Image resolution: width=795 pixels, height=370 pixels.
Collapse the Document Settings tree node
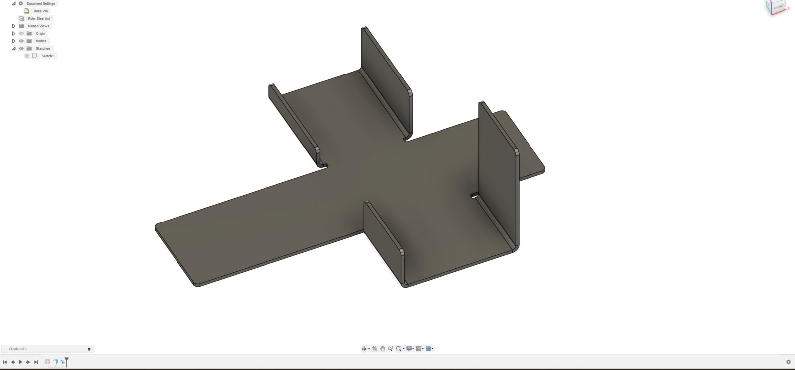(x=14, y=3)
